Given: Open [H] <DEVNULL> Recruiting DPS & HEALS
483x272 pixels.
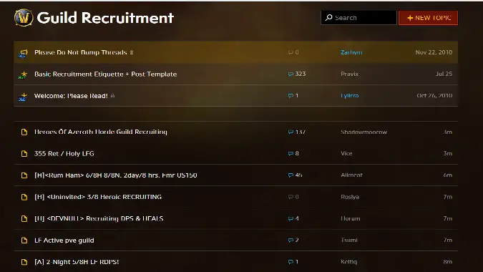Looking at the screenshot, I should click(99, 218).
